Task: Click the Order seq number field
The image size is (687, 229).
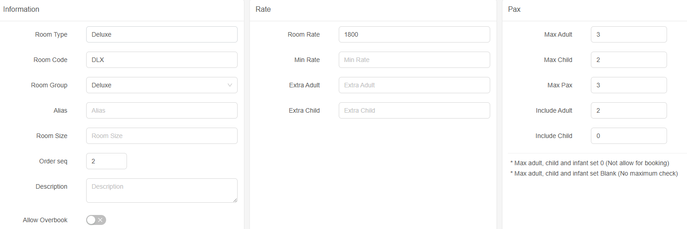Action: click(x=106, y=161)
